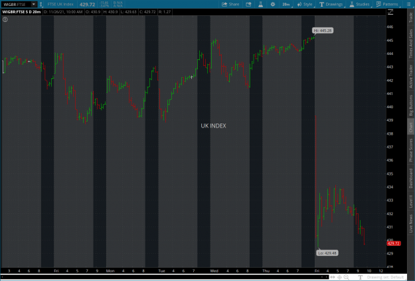Open the 20m timeframe selector

(286, 4)
